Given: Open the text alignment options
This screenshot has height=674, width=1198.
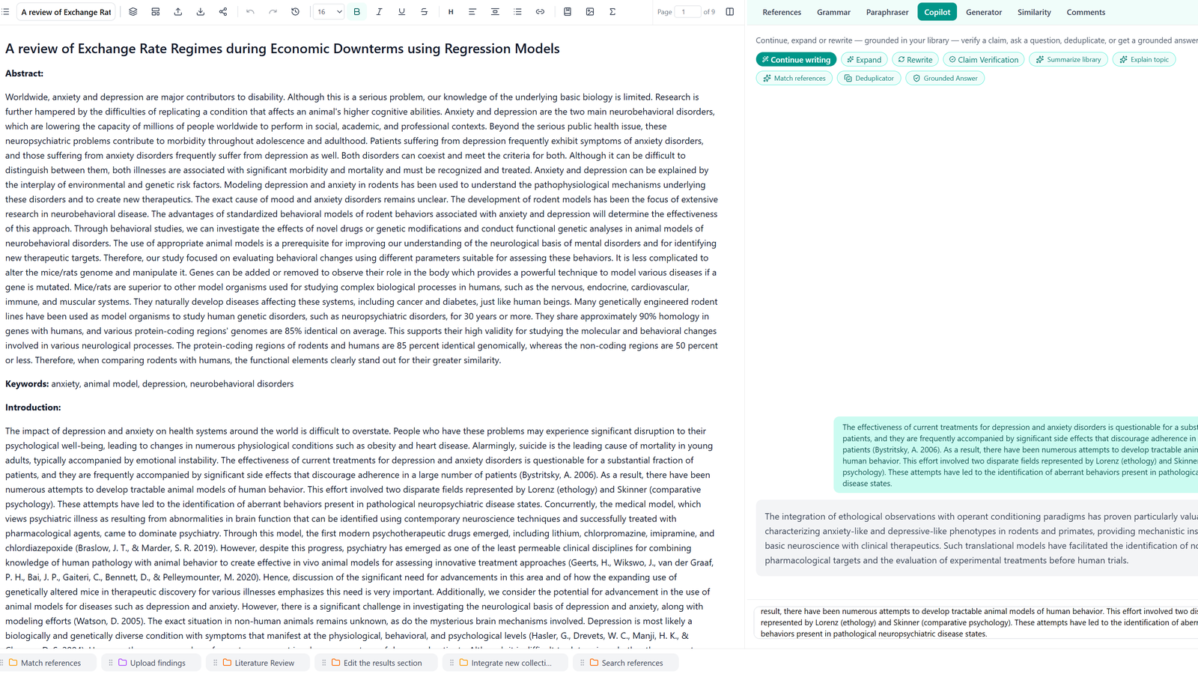Looking at the screenshot, I should 472,12.
